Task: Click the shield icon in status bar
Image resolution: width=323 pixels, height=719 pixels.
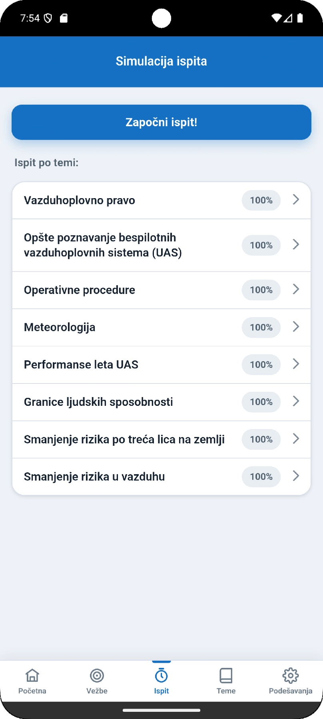Action: [48, 18]
